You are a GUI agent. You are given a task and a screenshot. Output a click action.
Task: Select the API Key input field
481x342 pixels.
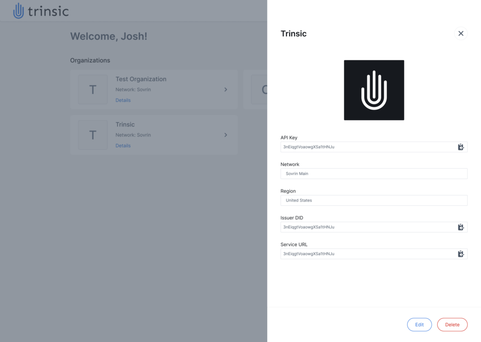(x=373, y=147)
